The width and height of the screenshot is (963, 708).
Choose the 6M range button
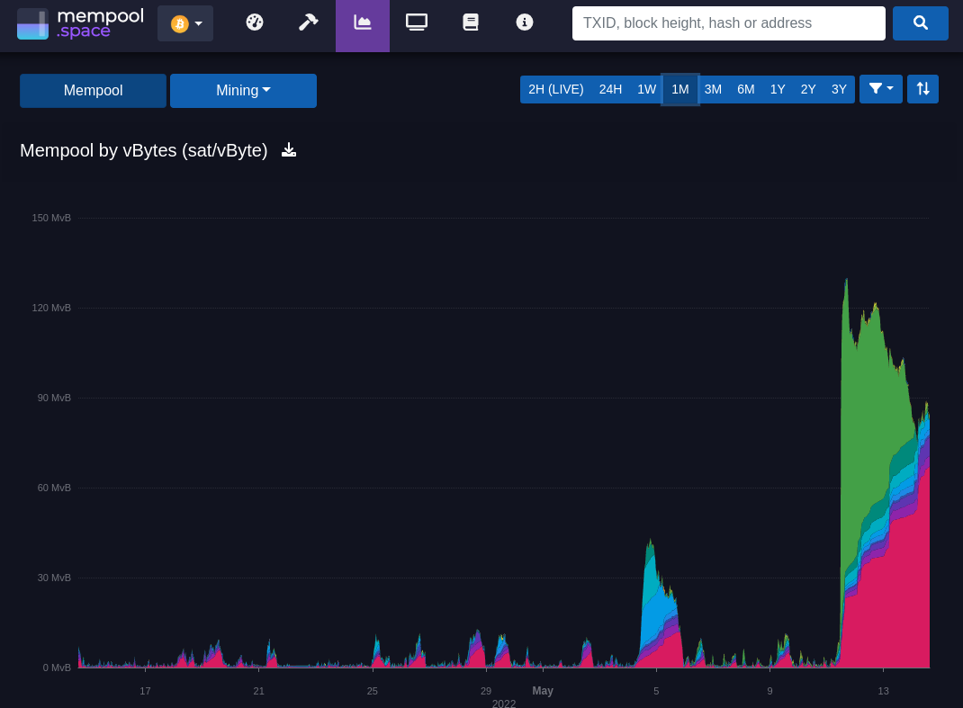coord(745,89)
